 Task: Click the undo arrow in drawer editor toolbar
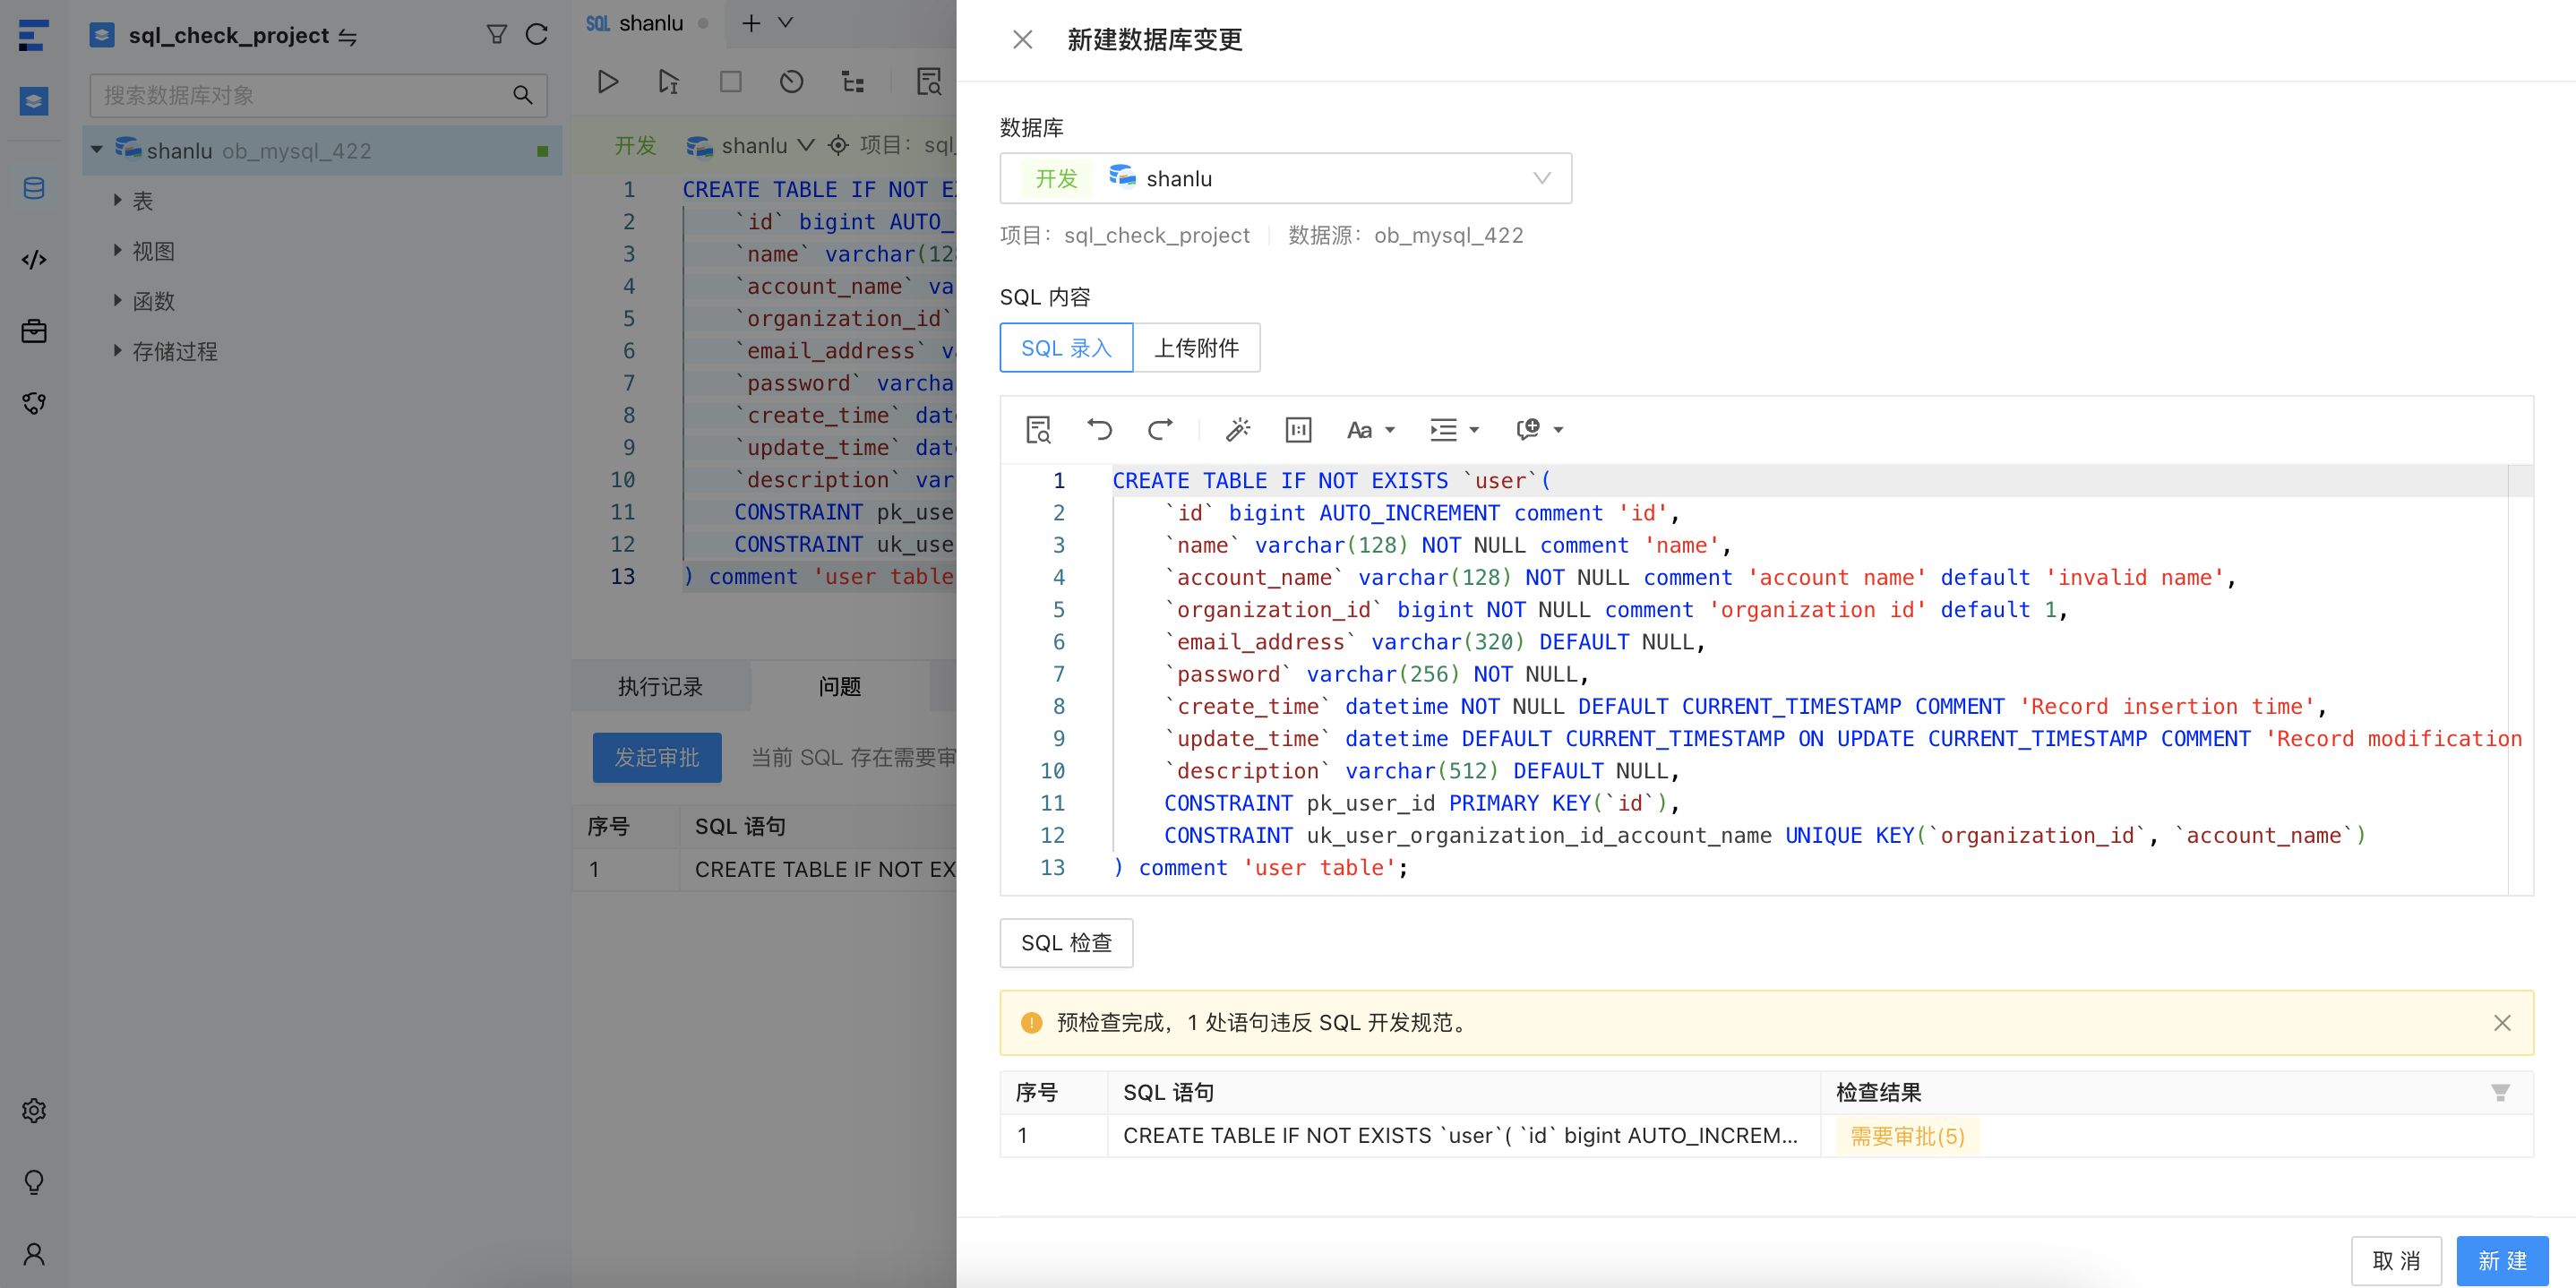pyautogui.click(x=1099, y=430)
